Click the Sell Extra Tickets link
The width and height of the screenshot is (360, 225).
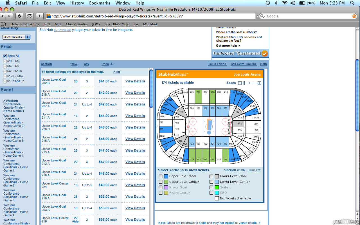243,64
